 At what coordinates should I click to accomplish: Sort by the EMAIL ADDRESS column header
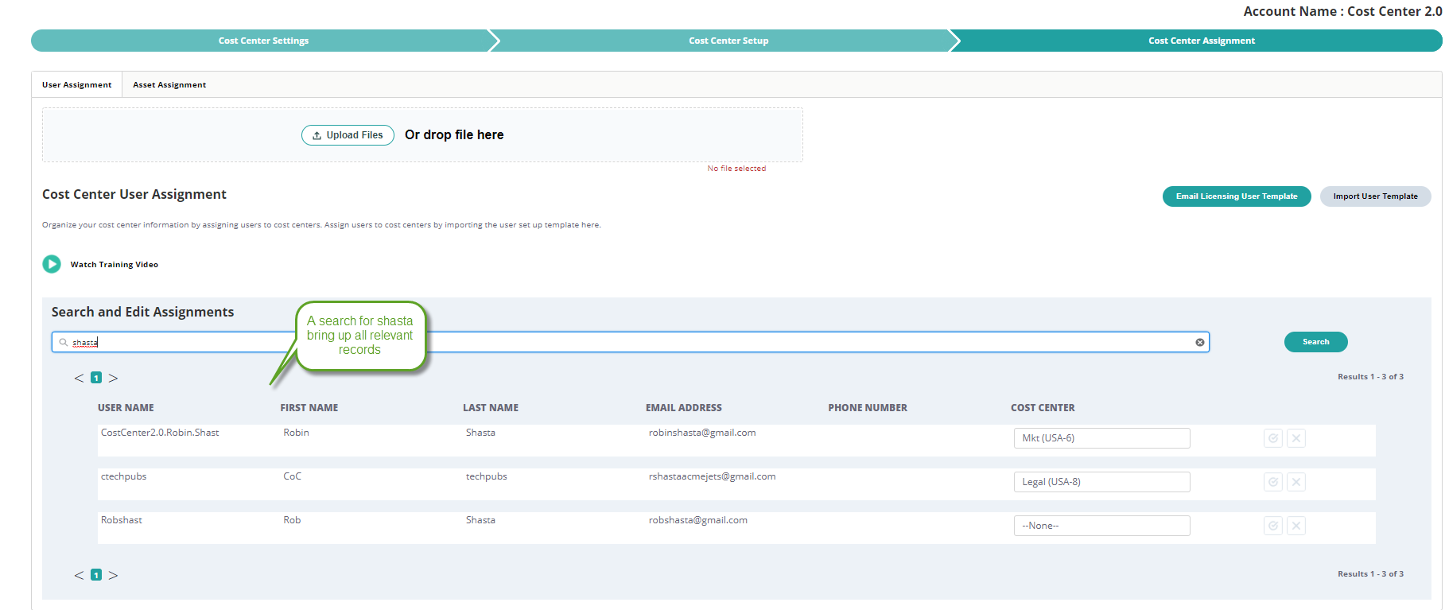pos(684,408)
